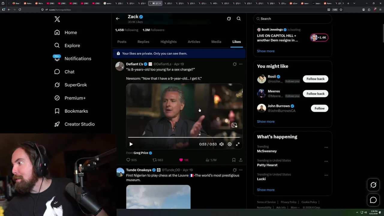Switch to the Articles tab
The width and height of the screenshot is (384, 216).
(x=194, y=42)
